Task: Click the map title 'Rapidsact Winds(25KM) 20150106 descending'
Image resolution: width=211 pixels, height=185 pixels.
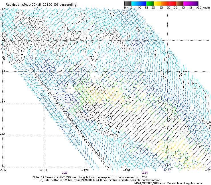Action: point(41,5)
